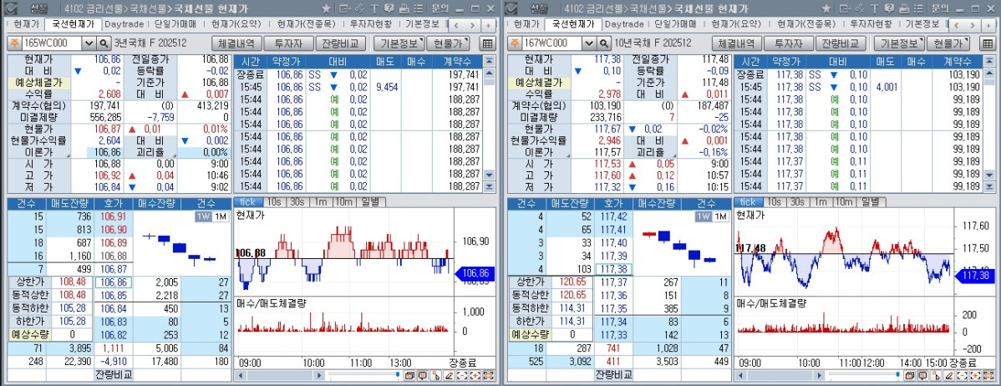
Task: Click the print icon in the 10년국채 window title bar
Action: (x=905, y=9)
